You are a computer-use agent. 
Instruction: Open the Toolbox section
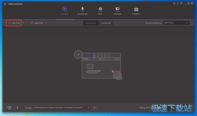click(x=136, y=11)
